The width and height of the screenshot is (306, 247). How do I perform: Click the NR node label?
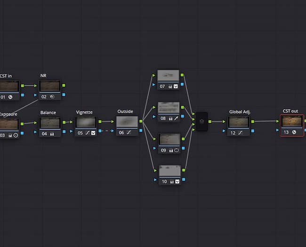point(43,75)
